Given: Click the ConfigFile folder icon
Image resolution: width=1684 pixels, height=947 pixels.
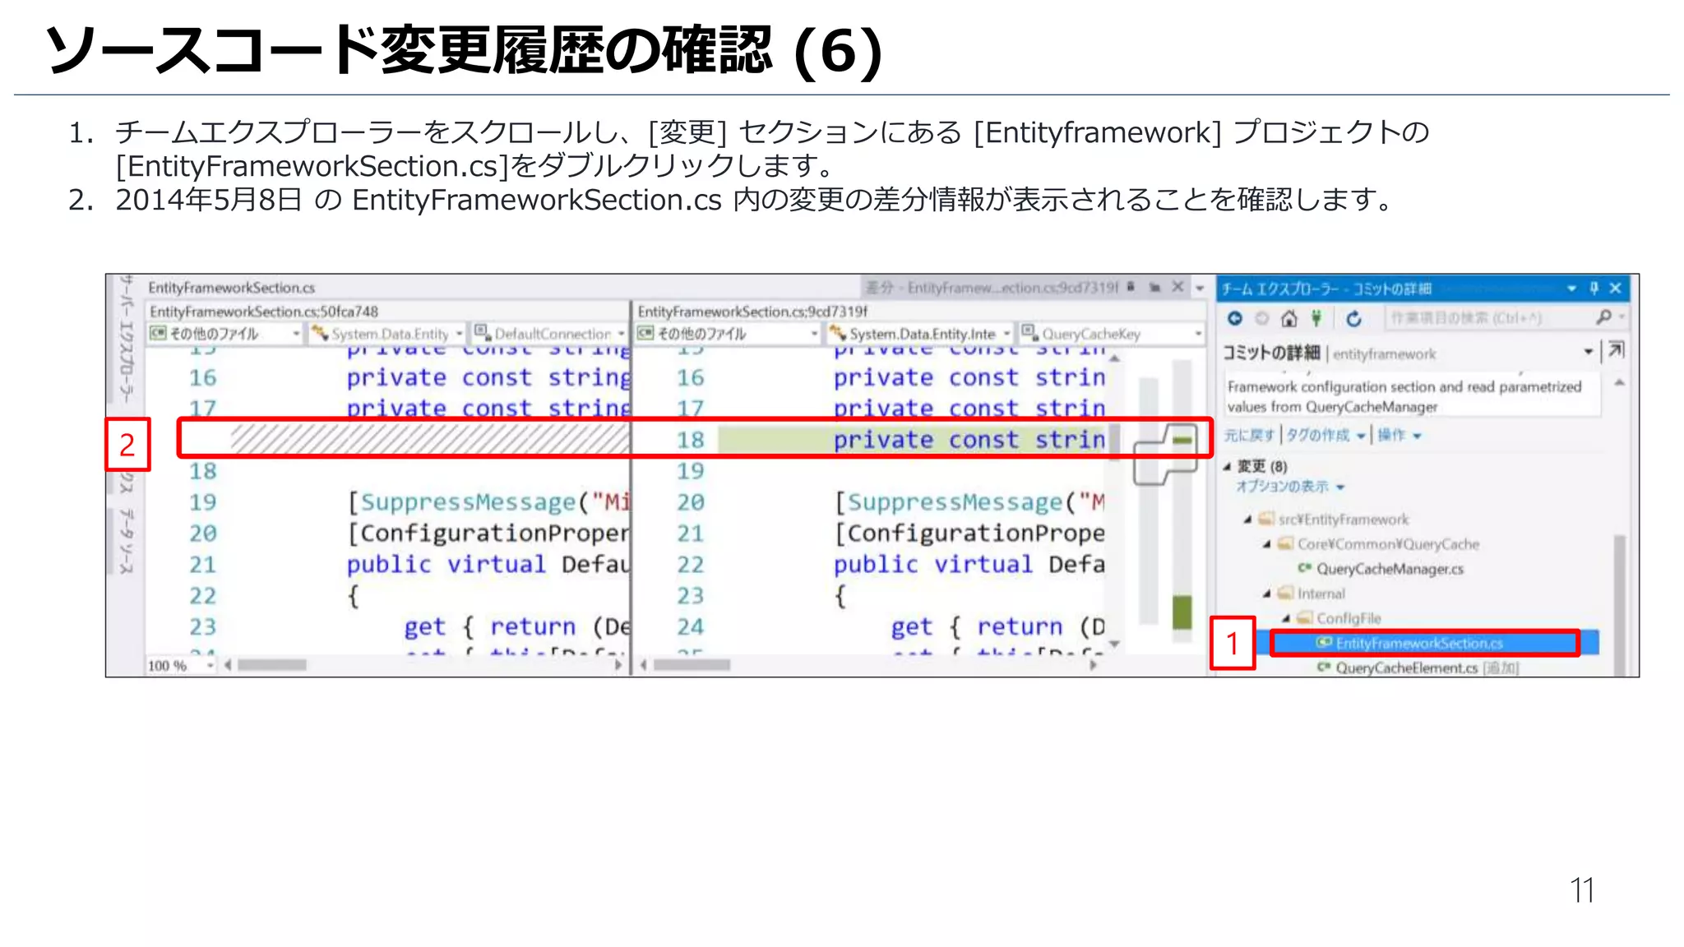Looking at the screenshot, I should [x=1304, y=617].
